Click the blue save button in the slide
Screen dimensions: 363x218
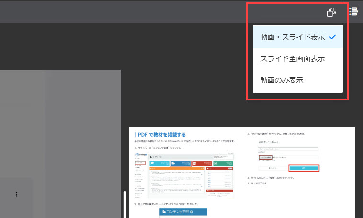[x=303, y=168]
